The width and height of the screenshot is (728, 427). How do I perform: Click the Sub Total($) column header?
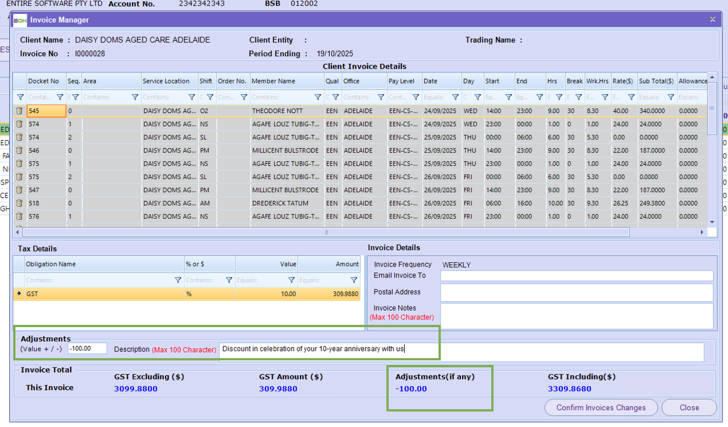(x=656, y=81)
